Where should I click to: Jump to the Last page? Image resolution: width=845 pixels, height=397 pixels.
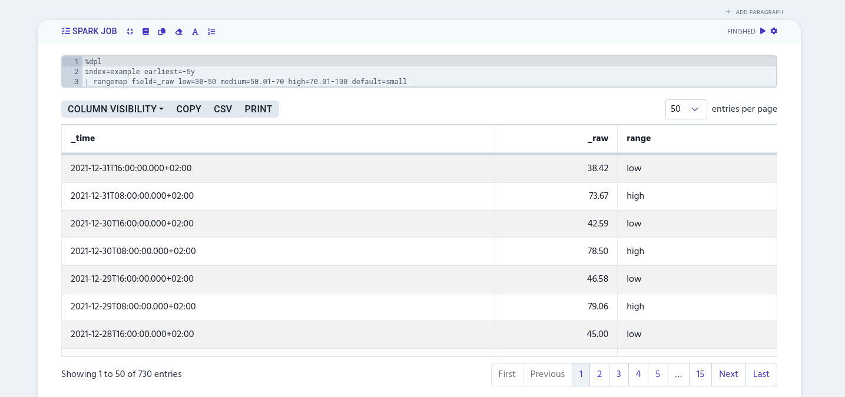pos(761,375)
